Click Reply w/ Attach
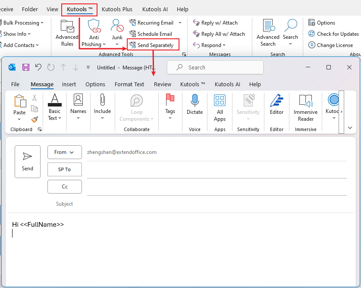Screen dimensions: 361x288 tap(214, 22)
